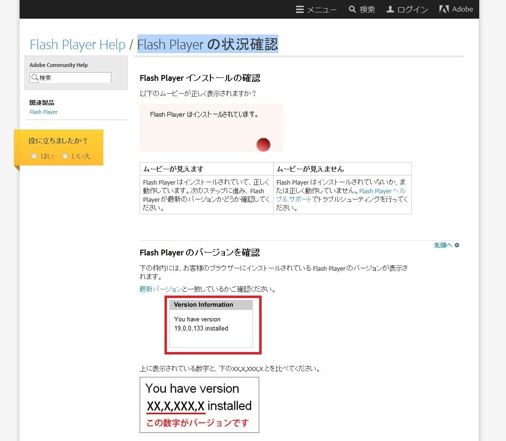The height and width of the screenshot is (441, 506).
Task: Click the ログイン user icon
Action: 390,10
